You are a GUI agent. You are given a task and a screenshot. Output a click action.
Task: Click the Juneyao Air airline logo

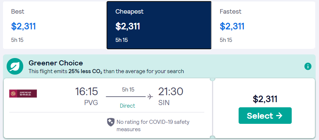click(23, 93)
